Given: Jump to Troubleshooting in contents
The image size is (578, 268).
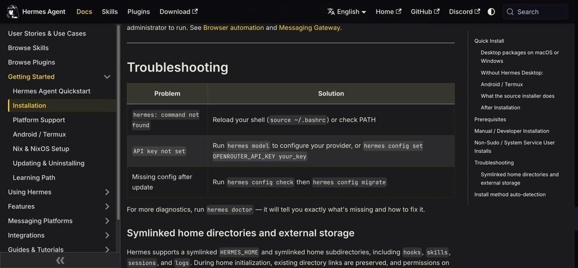Looking at the screenshot, I should [x=494, y=163].
